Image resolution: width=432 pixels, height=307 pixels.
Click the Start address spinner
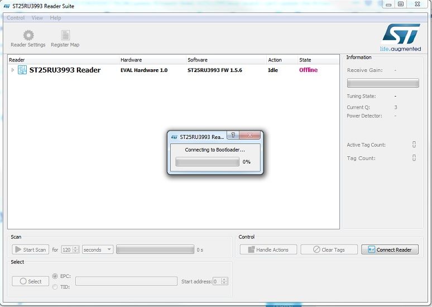click(220, 281)
